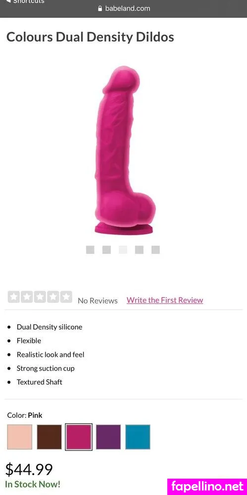Viewport: 247px width, 495px height.
Task: Choose the selected pink color swatch
Action: tap(79, 437)
